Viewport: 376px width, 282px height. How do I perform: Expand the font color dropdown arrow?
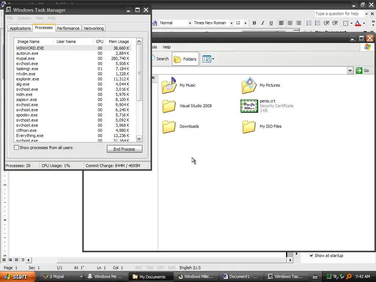[x=364, y=23]
